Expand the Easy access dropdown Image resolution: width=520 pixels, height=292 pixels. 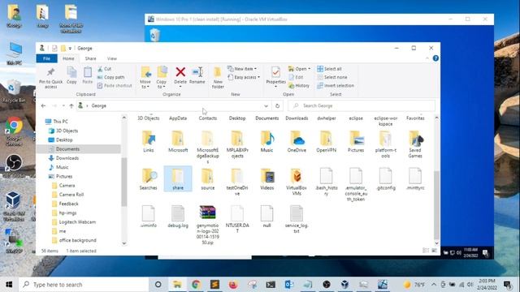click(244, 77)
